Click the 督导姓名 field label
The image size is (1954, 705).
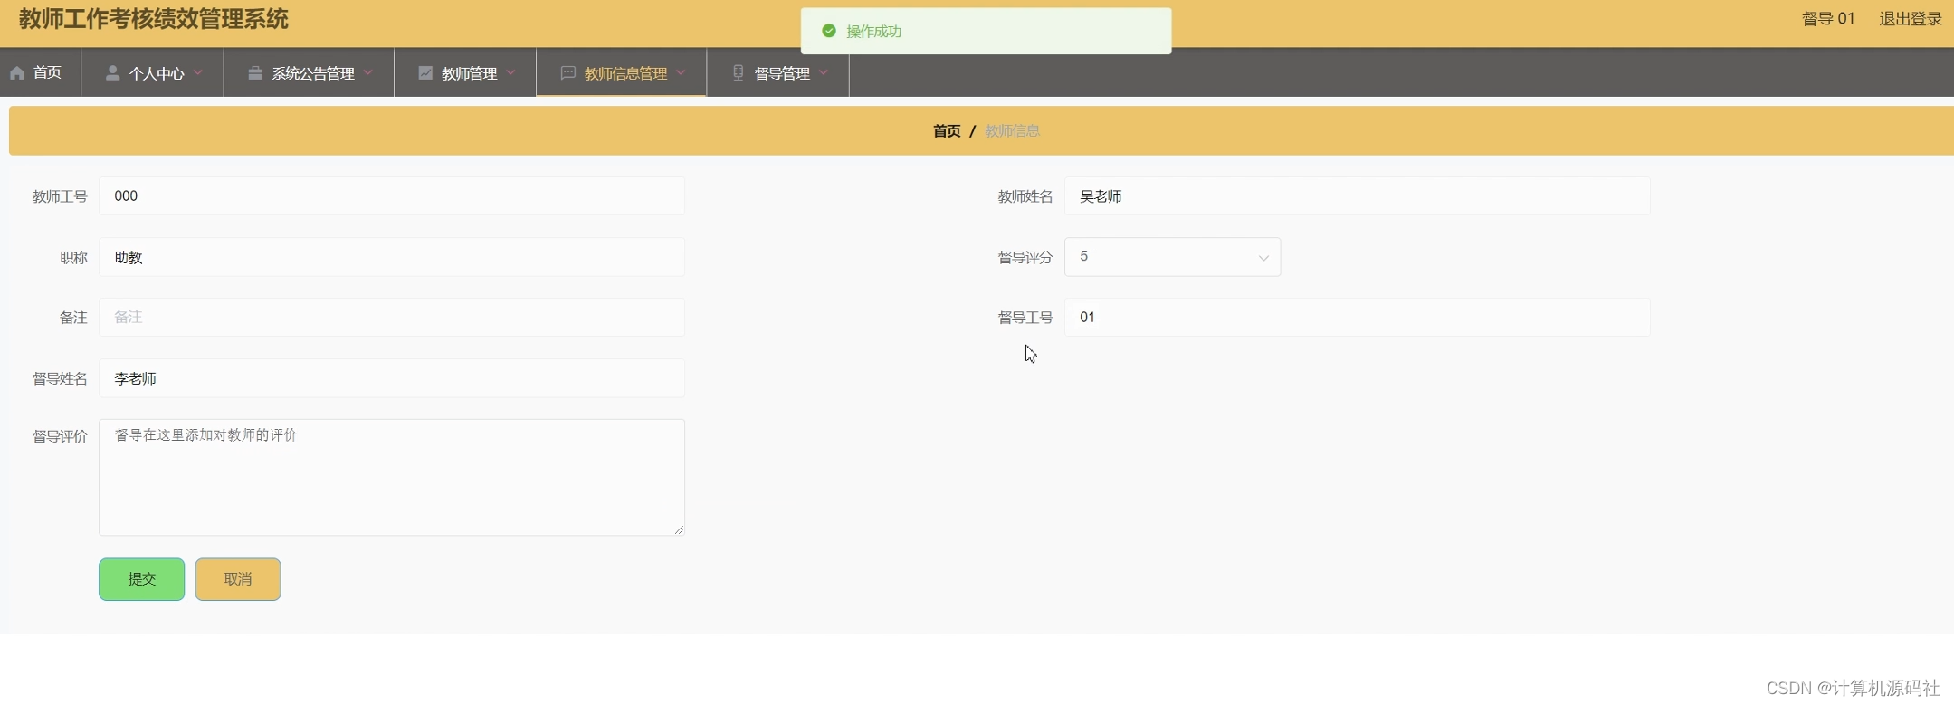[60, 378]
